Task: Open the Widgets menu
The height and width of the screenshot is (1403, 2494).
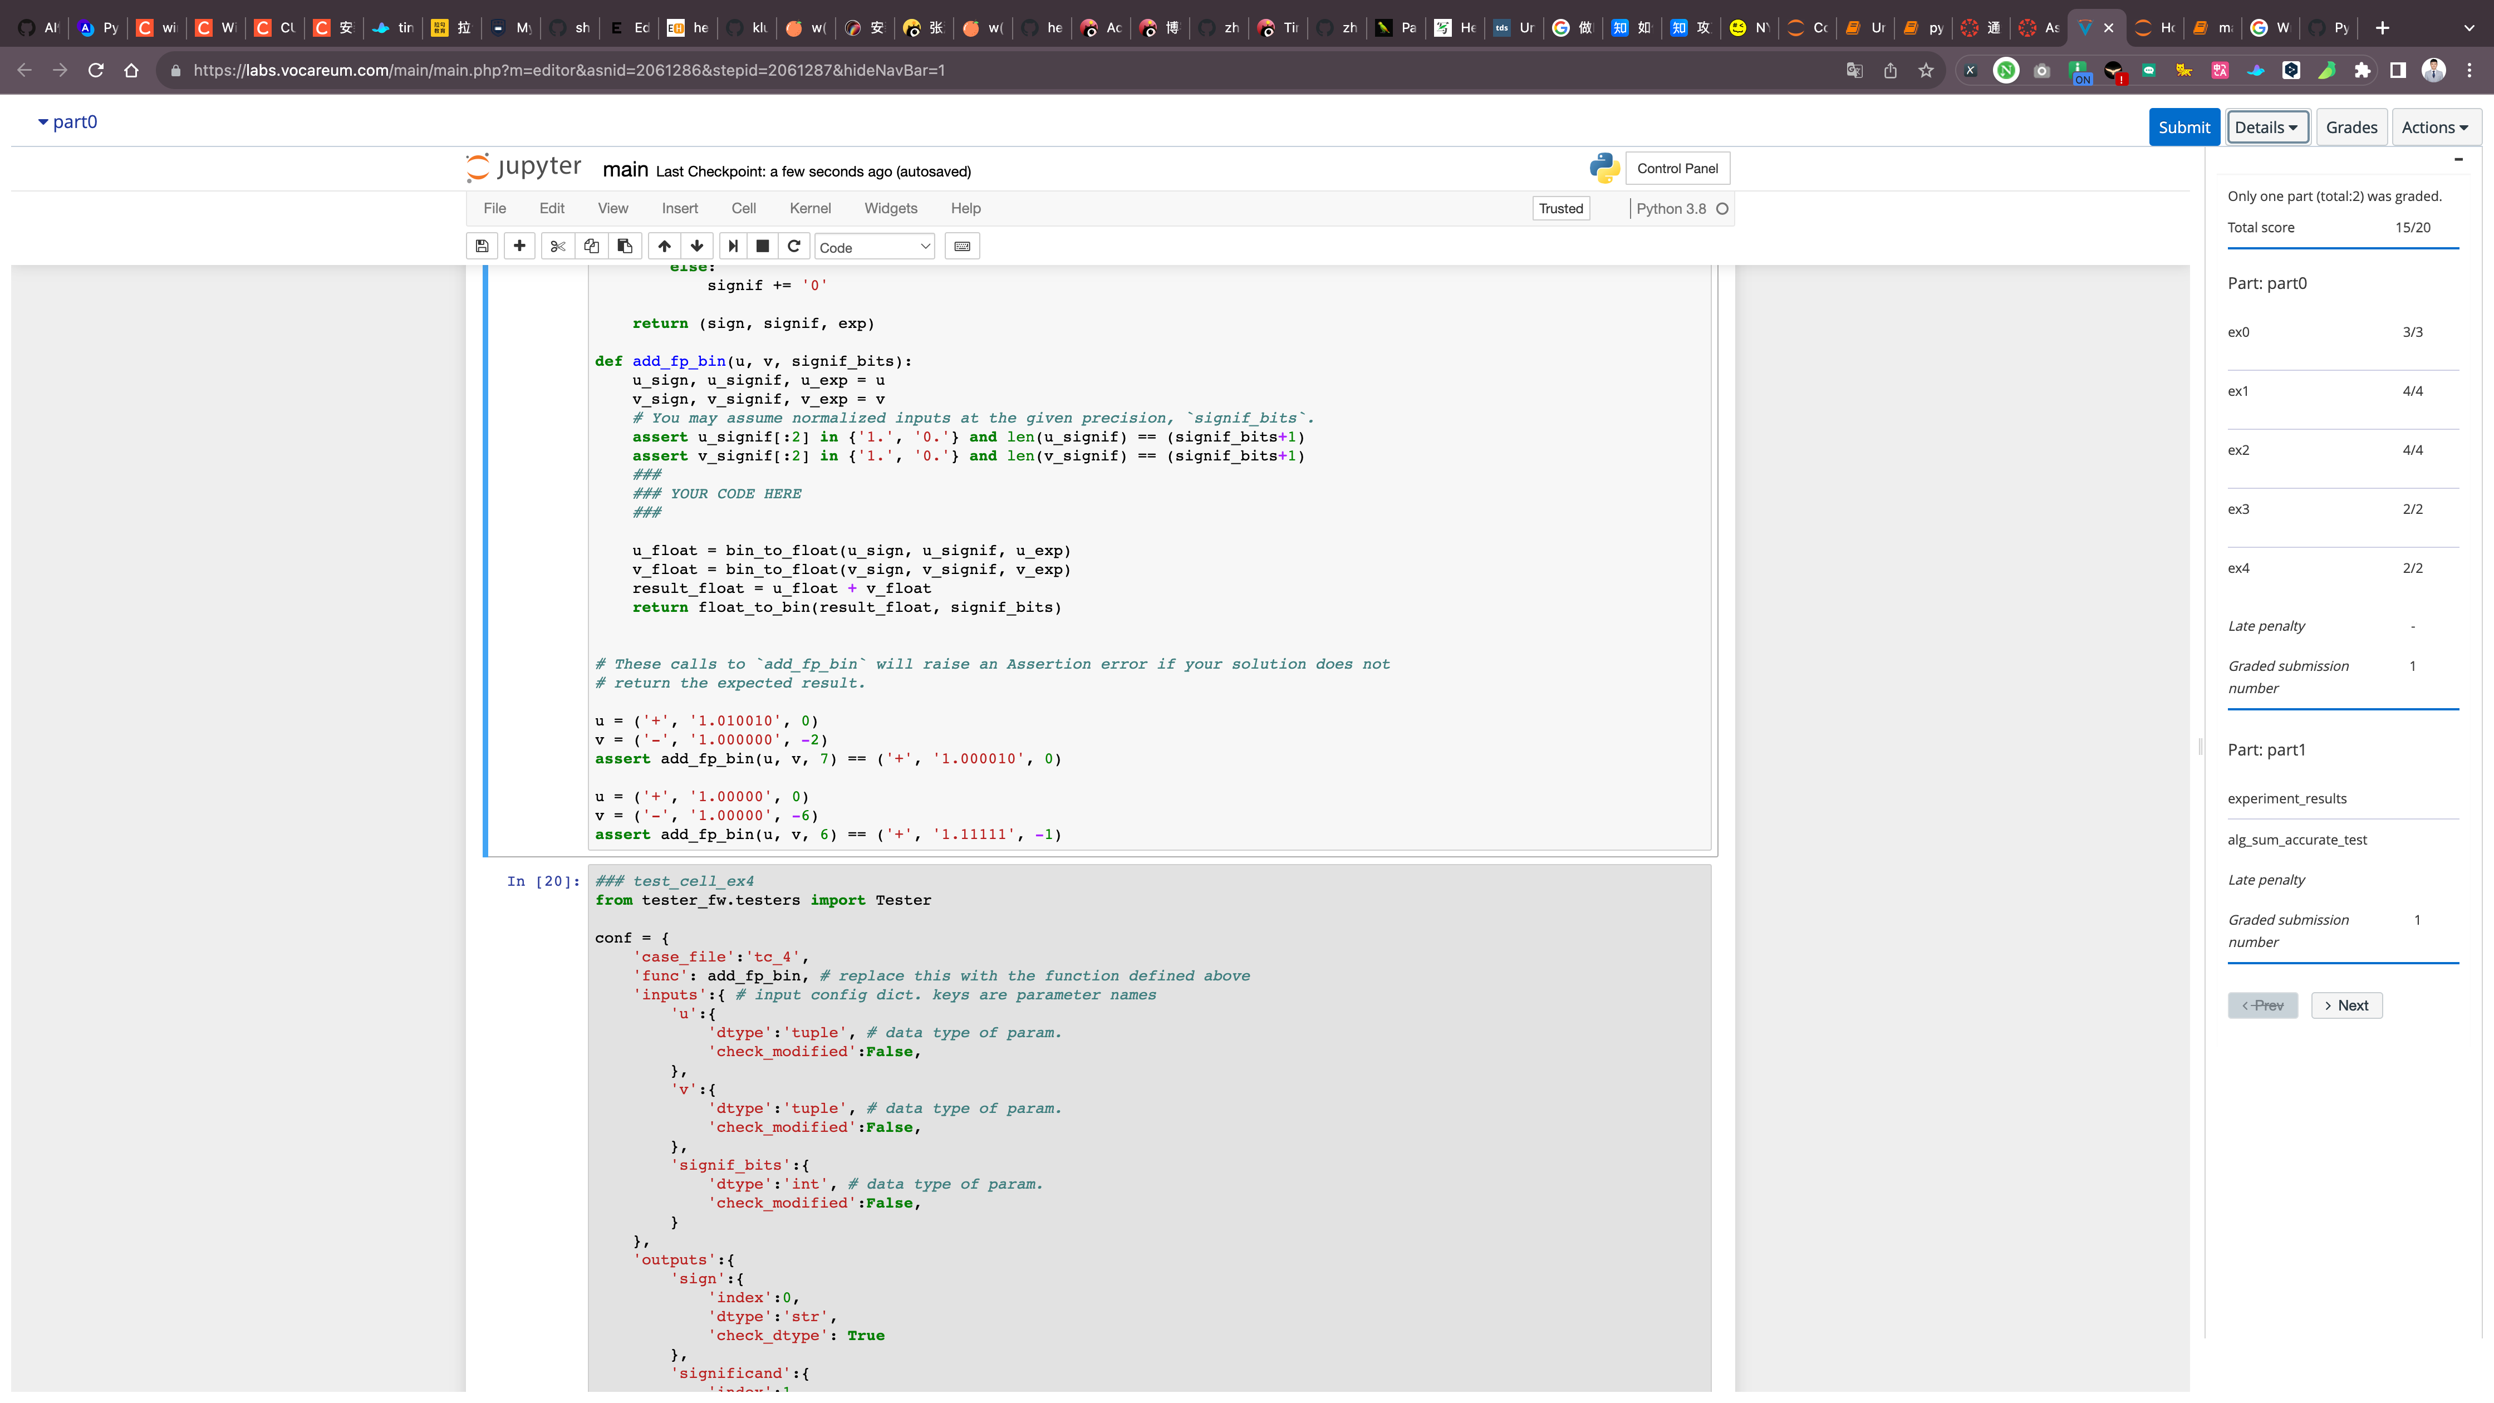Action: 891,208
